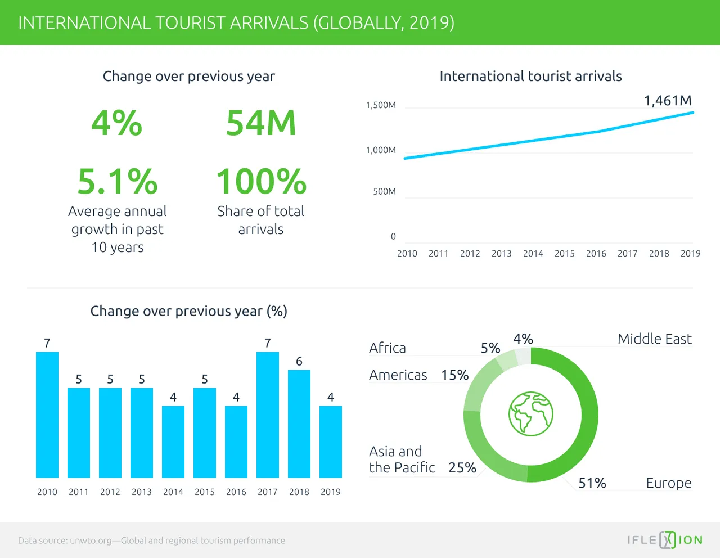Select the 2017 bar in the change chart
The image size is (720, 558).
(268, 415)
